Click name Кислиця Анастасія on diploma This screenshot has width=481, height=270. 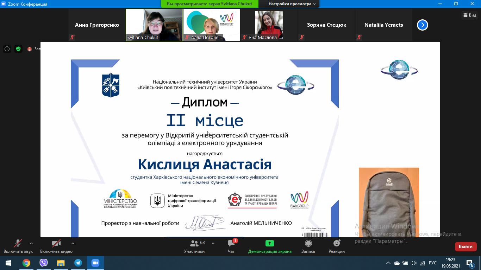pyautogui.click(x=205, y=164)
